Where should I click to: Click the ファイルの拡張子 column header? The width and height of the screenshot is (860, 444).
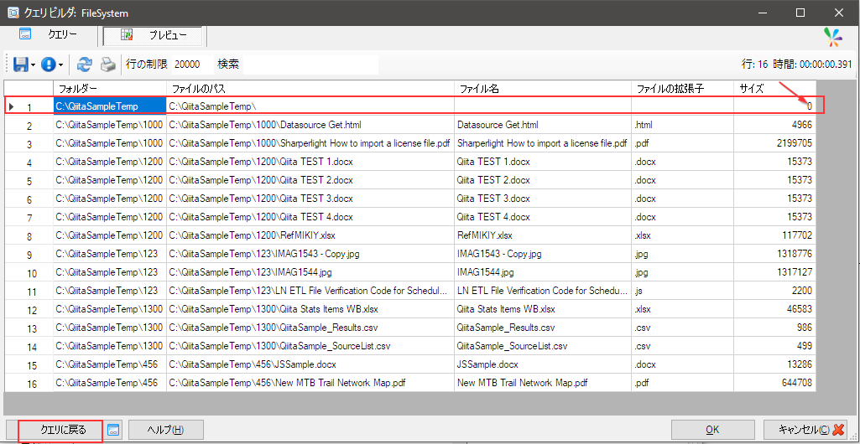683,89
